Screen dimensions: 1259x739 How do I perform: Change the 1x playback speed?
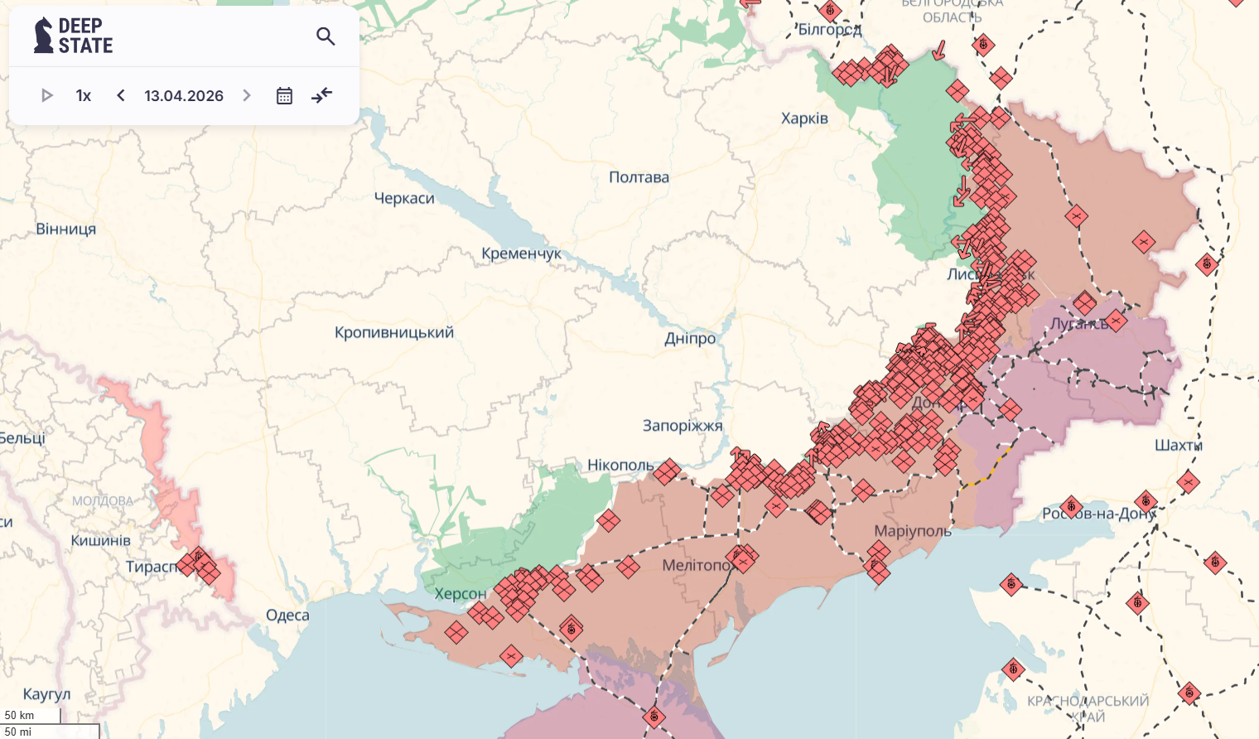click(x=83, y=95)
